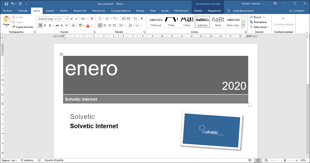This screenshot has height=163, width=310.
Task: Expand the styles gallery with the More arrow
Action: [x=243, y=26]
